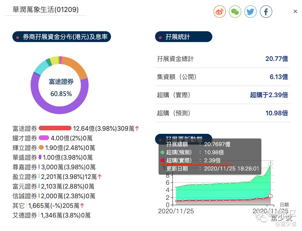Click the value 超購于2.39倍
The width and height of the screenshot is (302, 231).
pyautogui.click(x=269, y=95)
